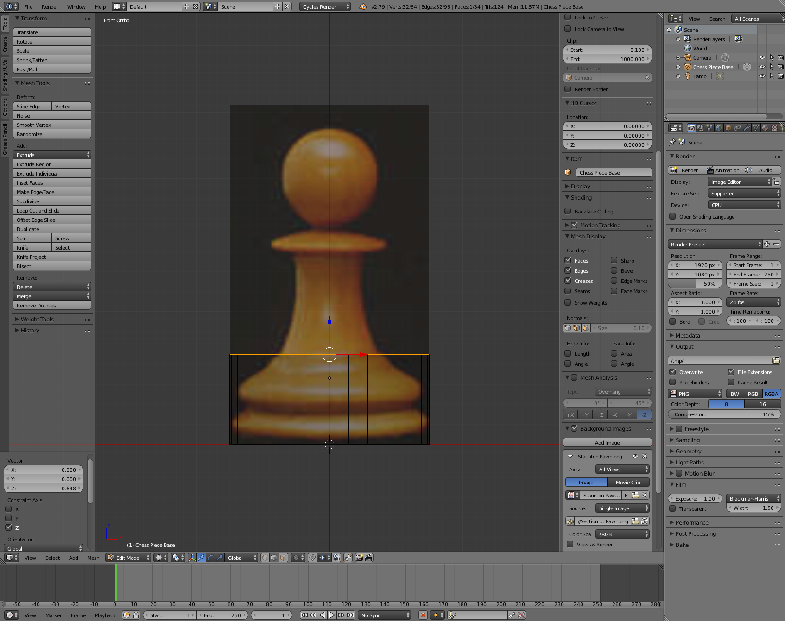Add a render preset with plus icon
Screen dimensions: 785x621
(x=767, y=244)
